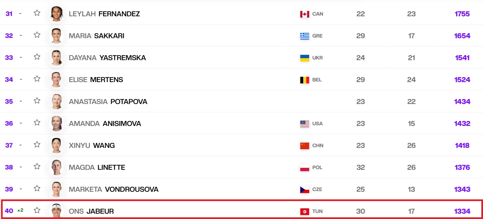The image size is (483, 219).
Task: Click the favorite star for Elise Mertens
Action: click(x=37, y=79)
